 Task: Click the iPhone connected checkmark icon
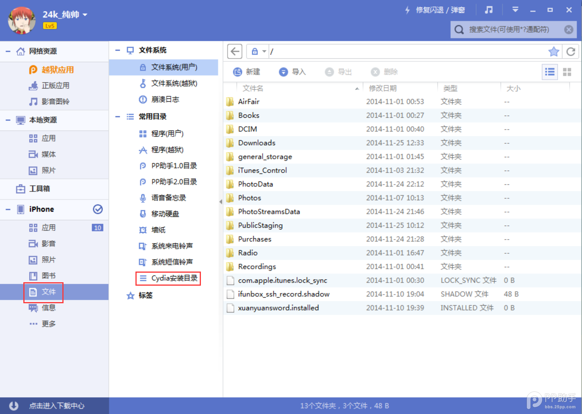tap(98, 209)
